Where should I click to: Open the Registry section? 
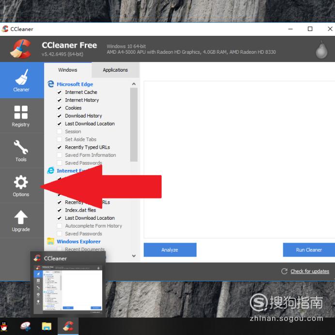pos(21,116)
